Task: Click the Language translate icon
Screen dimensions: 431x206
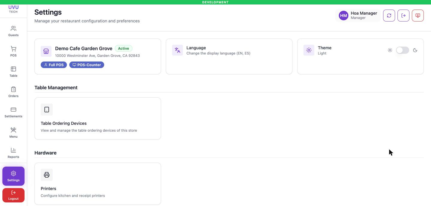Action: click(x=177, y=50)
